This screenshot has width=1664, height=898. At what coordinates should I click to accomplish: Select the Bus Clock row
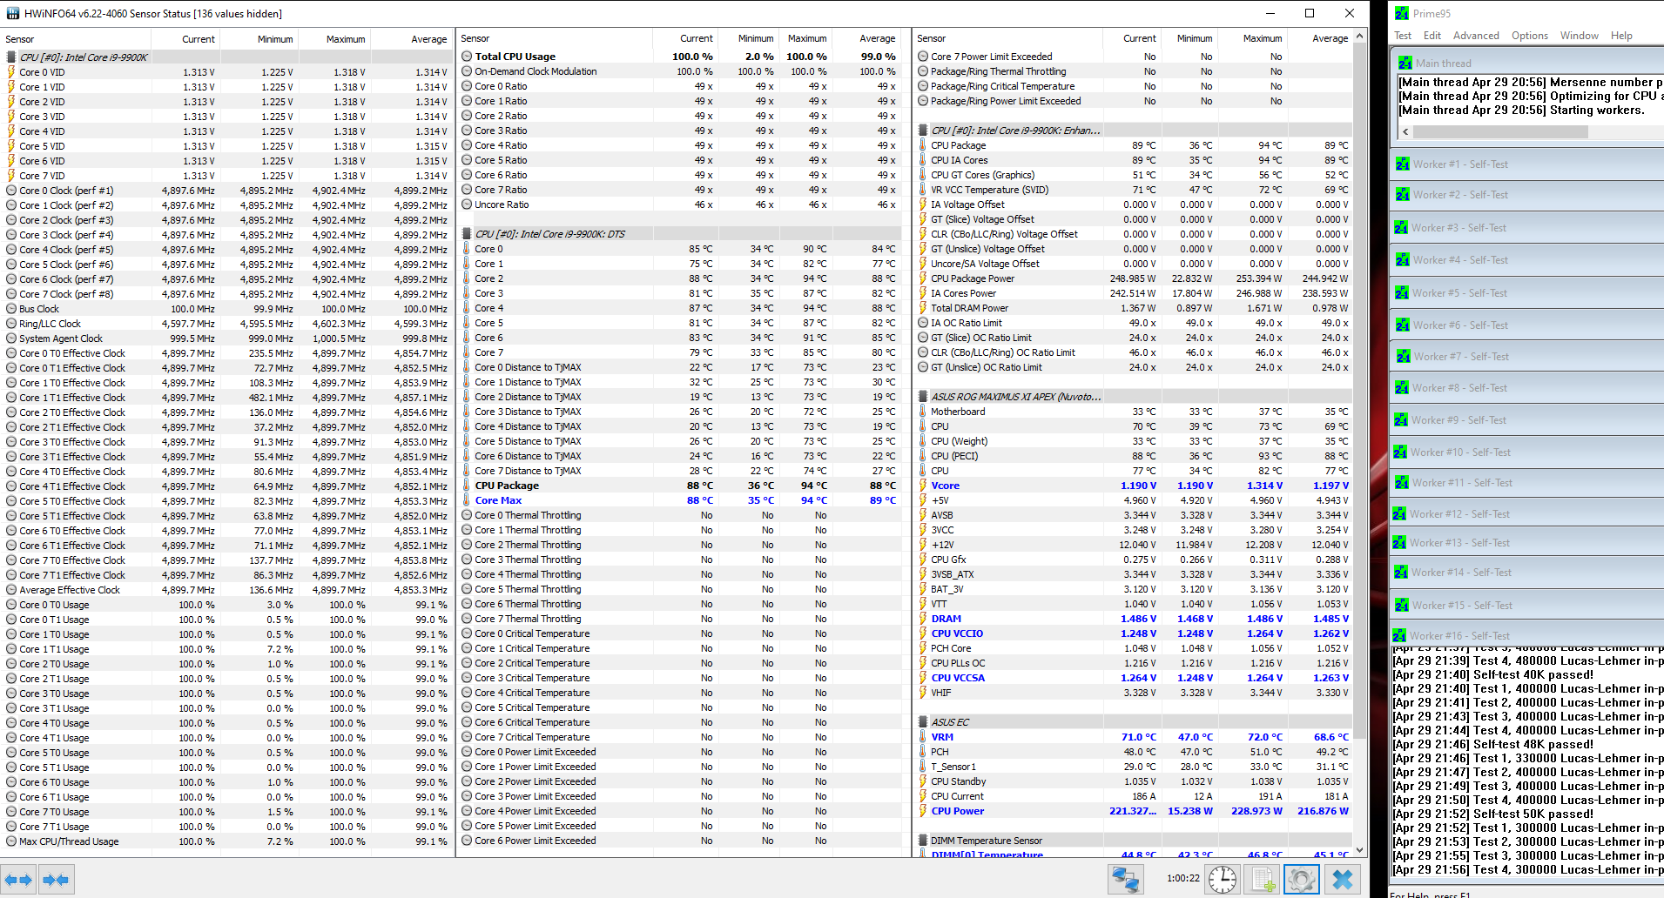point(227,309)
